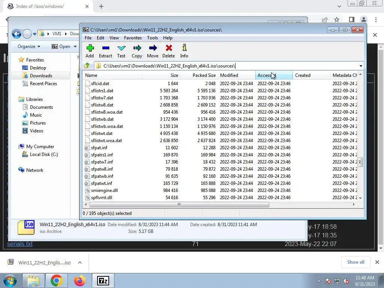Open a new Chrome tab
This screenshot has width=384, height=288.
pyautogui.click(x=101, y=7)
